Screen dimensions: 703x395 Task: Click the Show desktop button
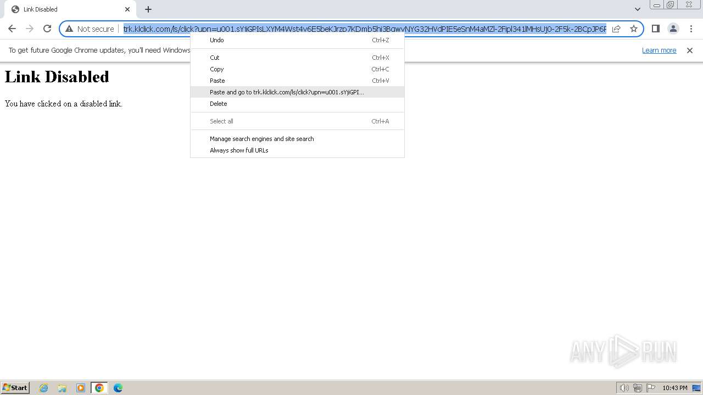click(696, 388)
